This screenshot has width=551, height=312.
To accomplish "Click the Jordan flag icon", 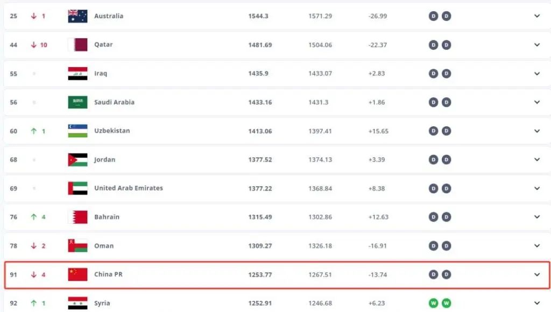I will coord(77,159).
